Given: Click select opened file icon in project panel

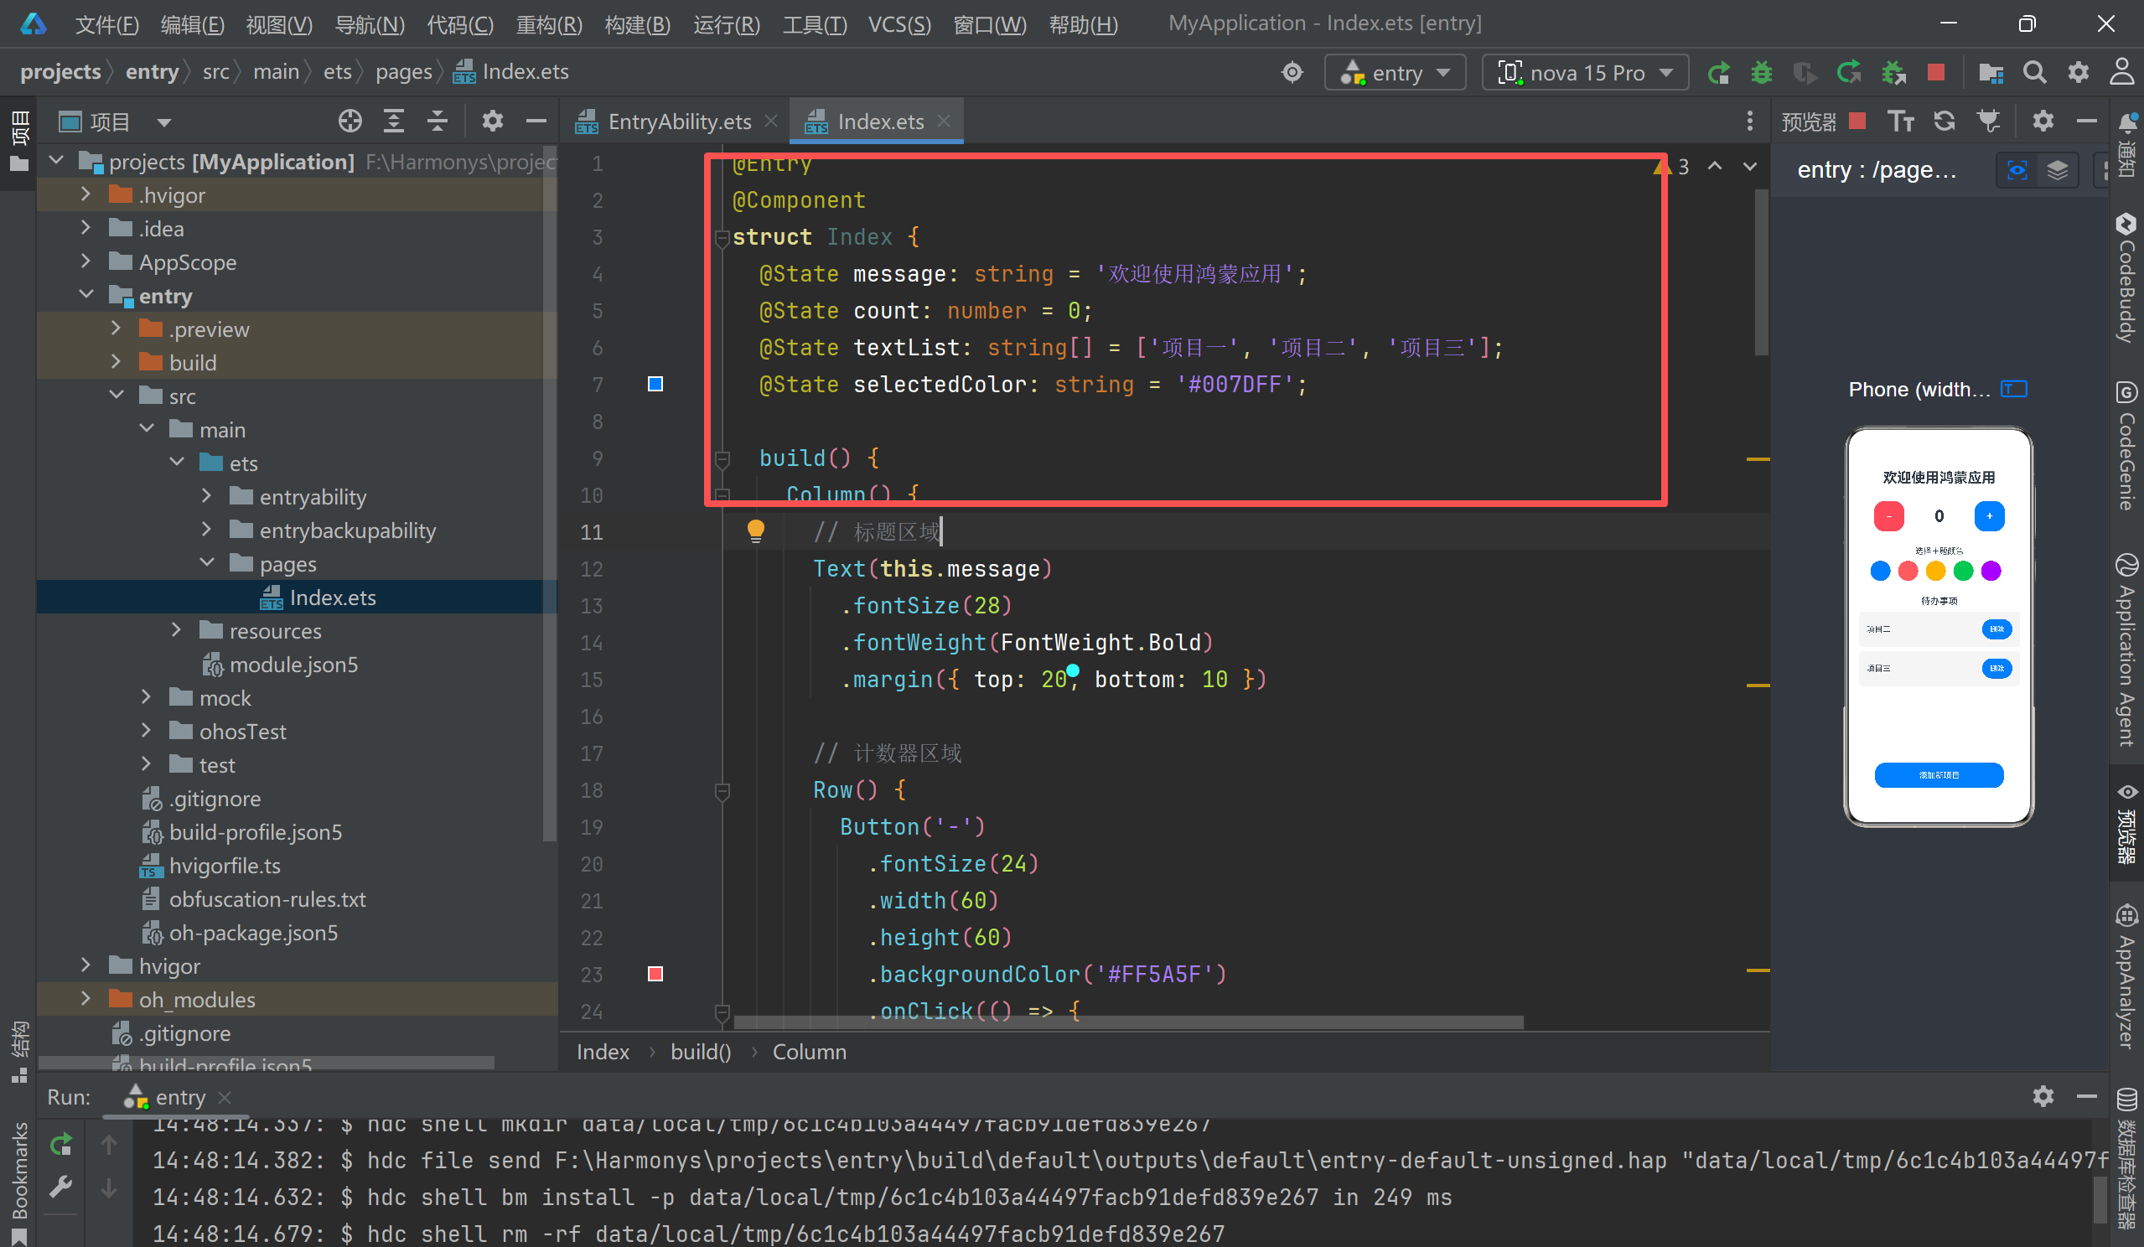Looking at the screenshot, I should 350,122.
